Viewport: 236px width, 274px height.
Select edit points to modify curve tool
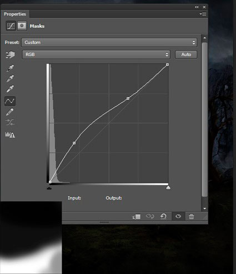(x=10, y=101)
